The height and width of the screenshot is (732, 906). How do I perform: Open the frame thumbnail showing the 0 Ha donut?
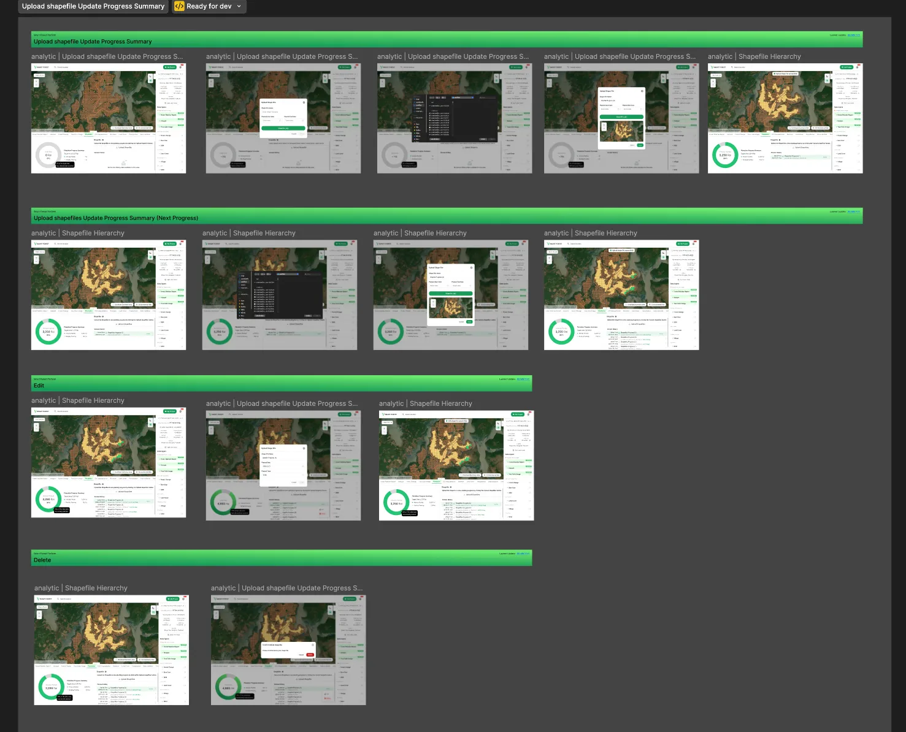(109, 118)
